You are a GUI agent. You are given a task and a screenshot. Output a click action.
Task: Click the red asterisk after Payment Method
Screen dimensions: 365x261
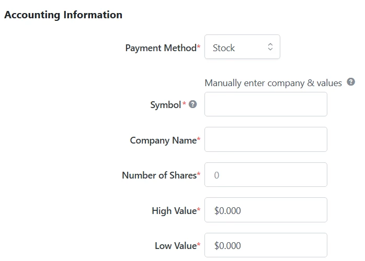(x=199, y=48)
